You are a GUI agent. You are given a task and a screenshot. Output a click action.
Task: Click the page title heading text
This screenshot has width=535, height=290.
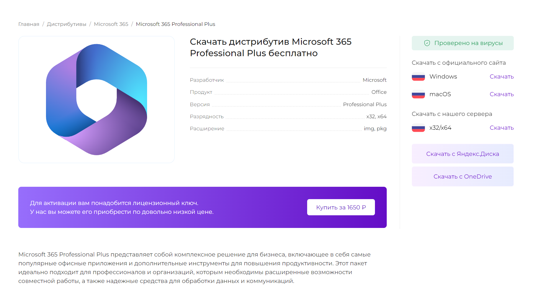pos(271,47)
